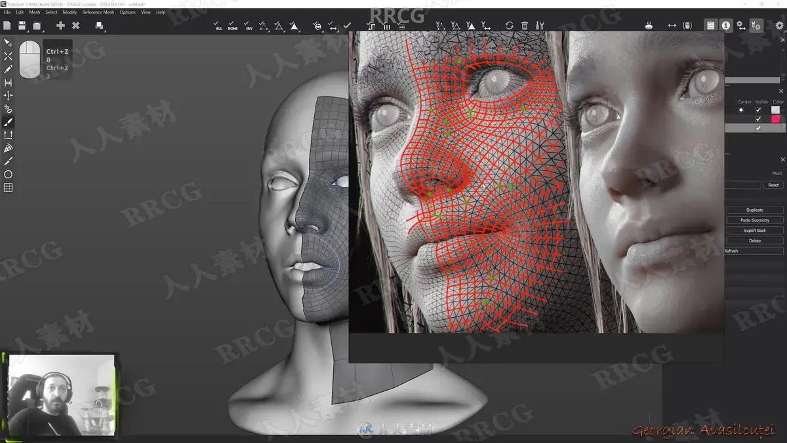This screenshot has height=443, width=787.
Task: Open the Modify menu
Action: point(70,12)
